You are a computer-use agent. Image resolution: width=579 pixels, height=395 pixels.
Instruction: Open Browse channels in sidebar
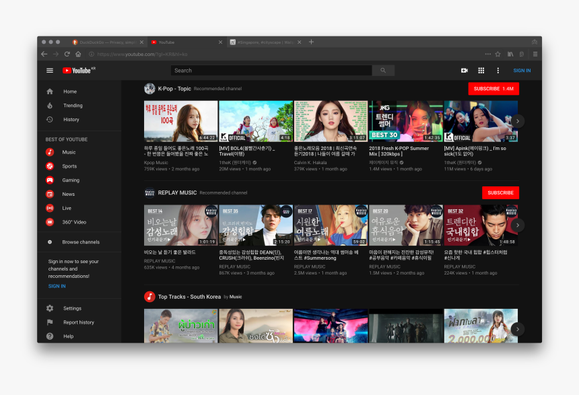click(79, 242)
